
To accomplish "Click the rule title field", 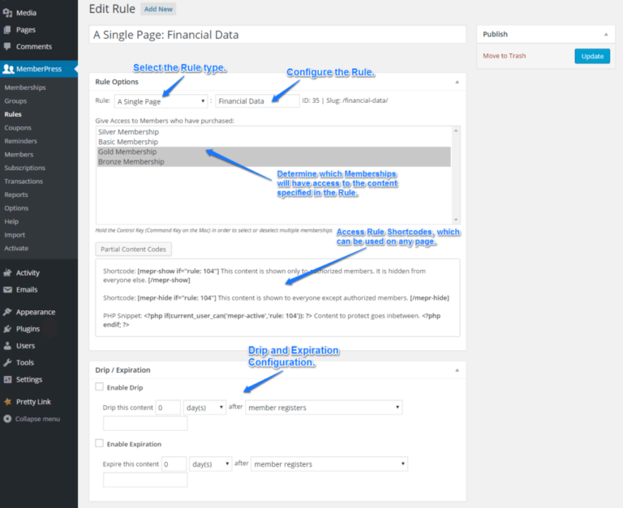I will point(277,35).
